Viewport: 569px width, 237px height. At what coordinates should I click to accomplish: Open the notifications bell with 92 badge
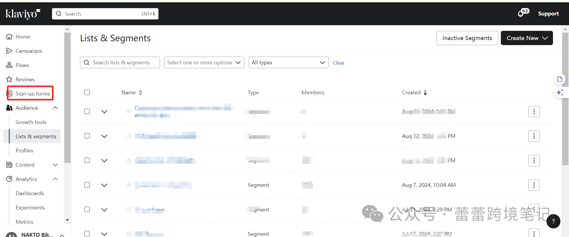click(x=521, y=14)
